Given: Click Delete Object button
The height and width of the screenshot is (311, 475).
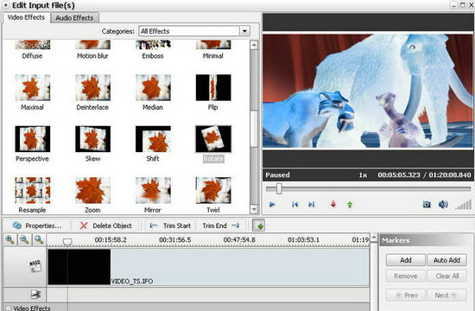Looking at the screenshot, I should (106, 225).
